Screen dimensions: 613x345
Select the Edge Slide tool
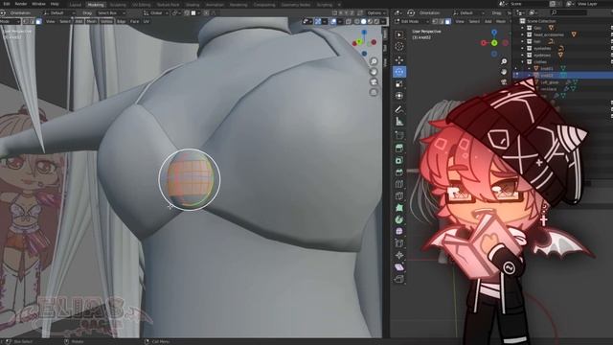click(x=399, y=243)
